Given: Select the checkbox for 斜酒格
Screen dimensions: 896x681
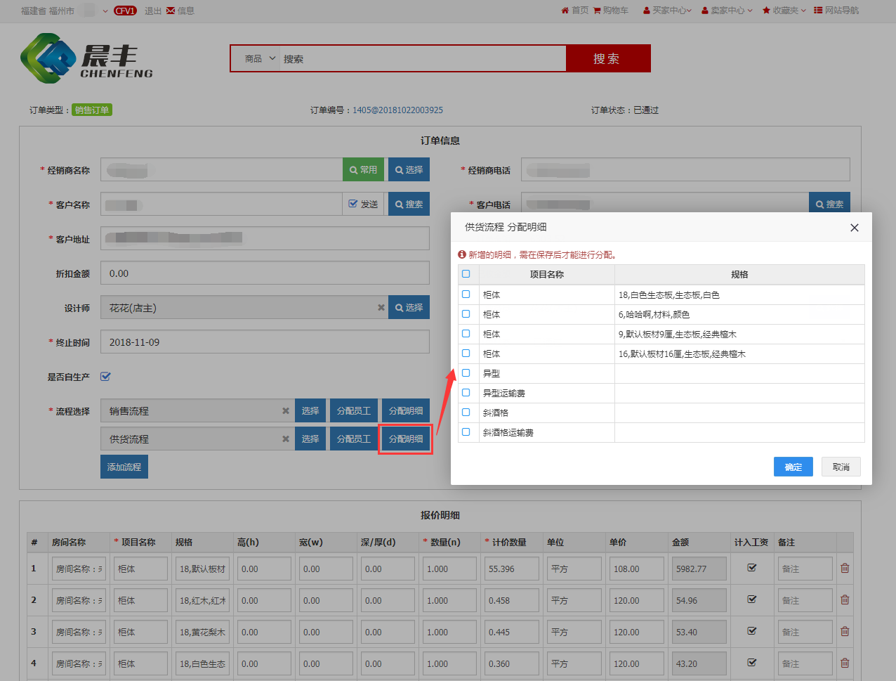Looking at the screenshot, I should point(466,413).
